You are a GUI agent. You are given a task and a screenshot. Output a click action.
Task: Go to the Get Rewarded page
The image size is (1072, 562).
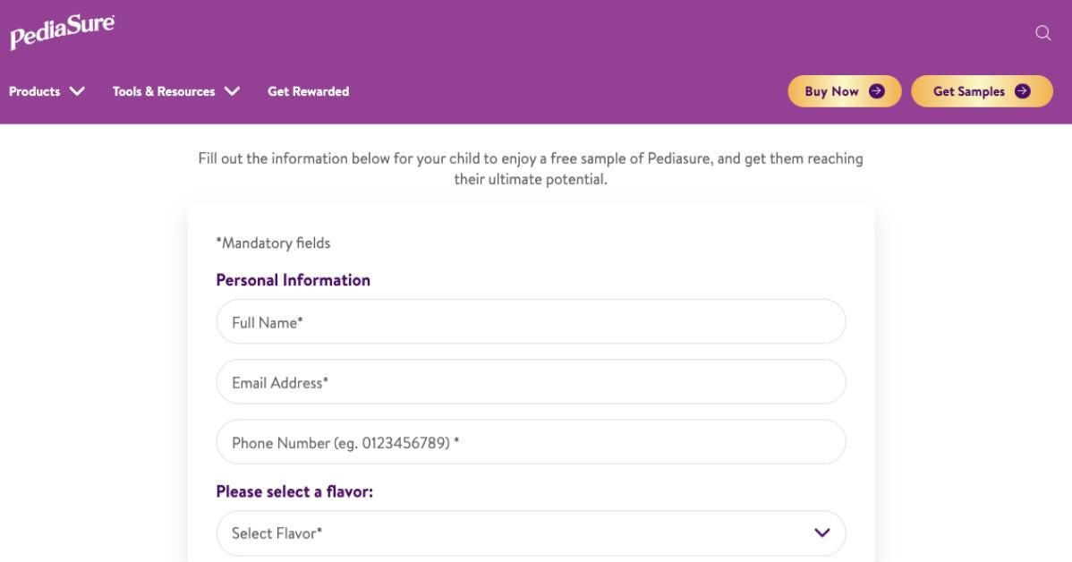pyautogui.click(x=308, y=91)
